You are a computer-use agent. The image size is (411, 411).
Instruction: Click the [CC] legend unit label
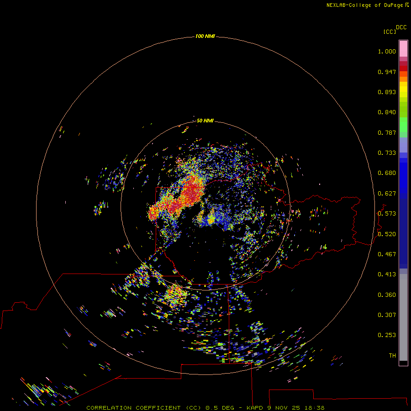[390, 32]
